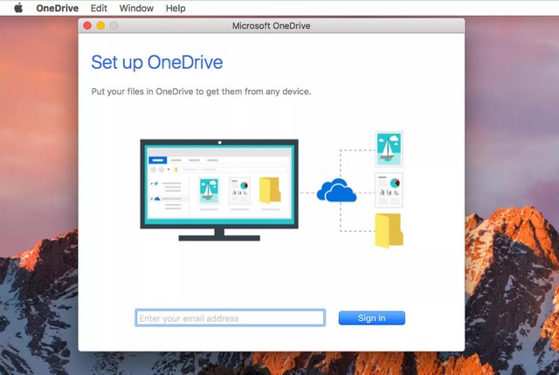Click the Microsoft OneDrive window title
The height and width of the screenshot is (375, 559).
tap(271, 26)
